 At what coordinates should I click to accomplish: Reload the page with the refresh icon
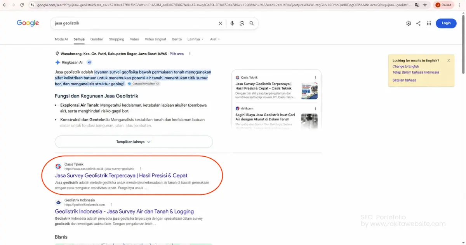point(22,5)
